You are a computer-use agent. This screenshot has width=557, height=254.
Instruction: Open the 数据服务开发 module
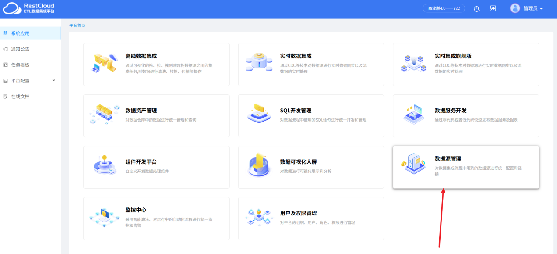[x=466, y=115]
